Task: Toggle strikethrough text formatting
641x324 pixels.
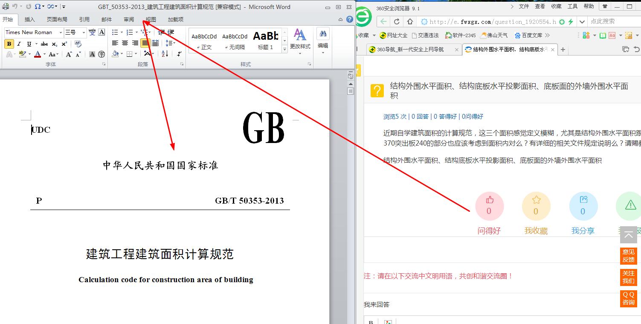Action: (x=44, y=44)
